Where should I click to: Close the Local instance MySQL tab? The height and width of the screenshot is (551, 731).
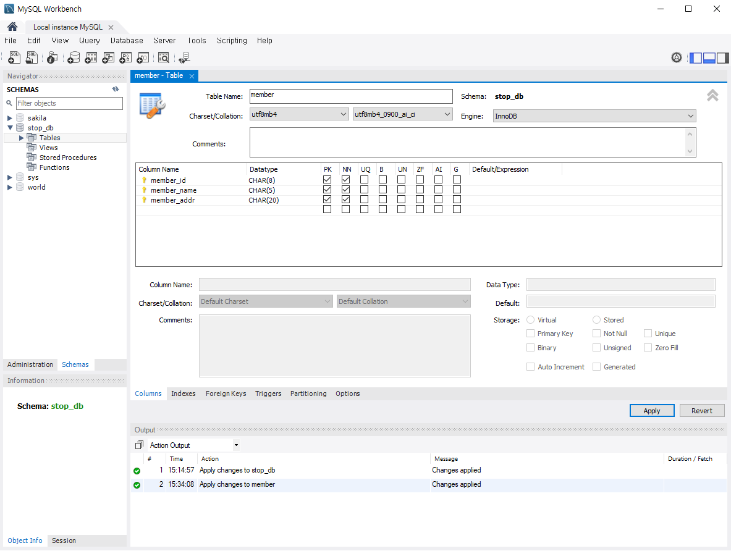pos(111,28)
